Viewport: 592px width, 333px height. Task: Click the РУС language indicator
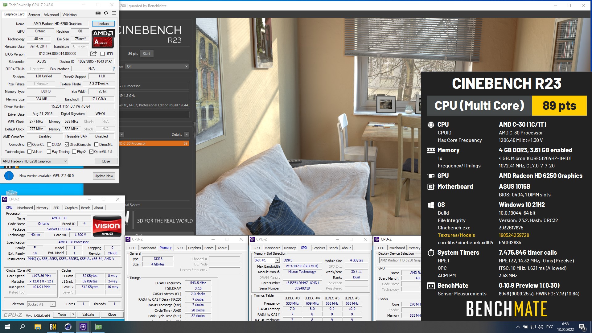click(x=549, y=327)
